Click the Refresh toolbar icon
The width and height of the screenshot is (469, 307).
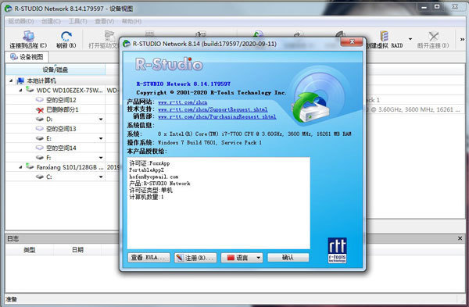(x=66, y=37)
